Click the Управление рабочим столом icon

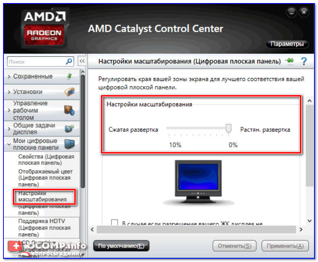[x=69, y=111]
